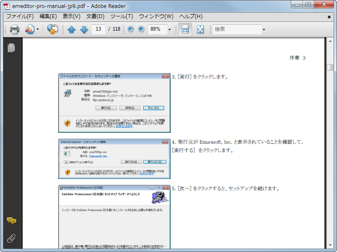
Task: Select the page number field showing 13
Action: 97,29
